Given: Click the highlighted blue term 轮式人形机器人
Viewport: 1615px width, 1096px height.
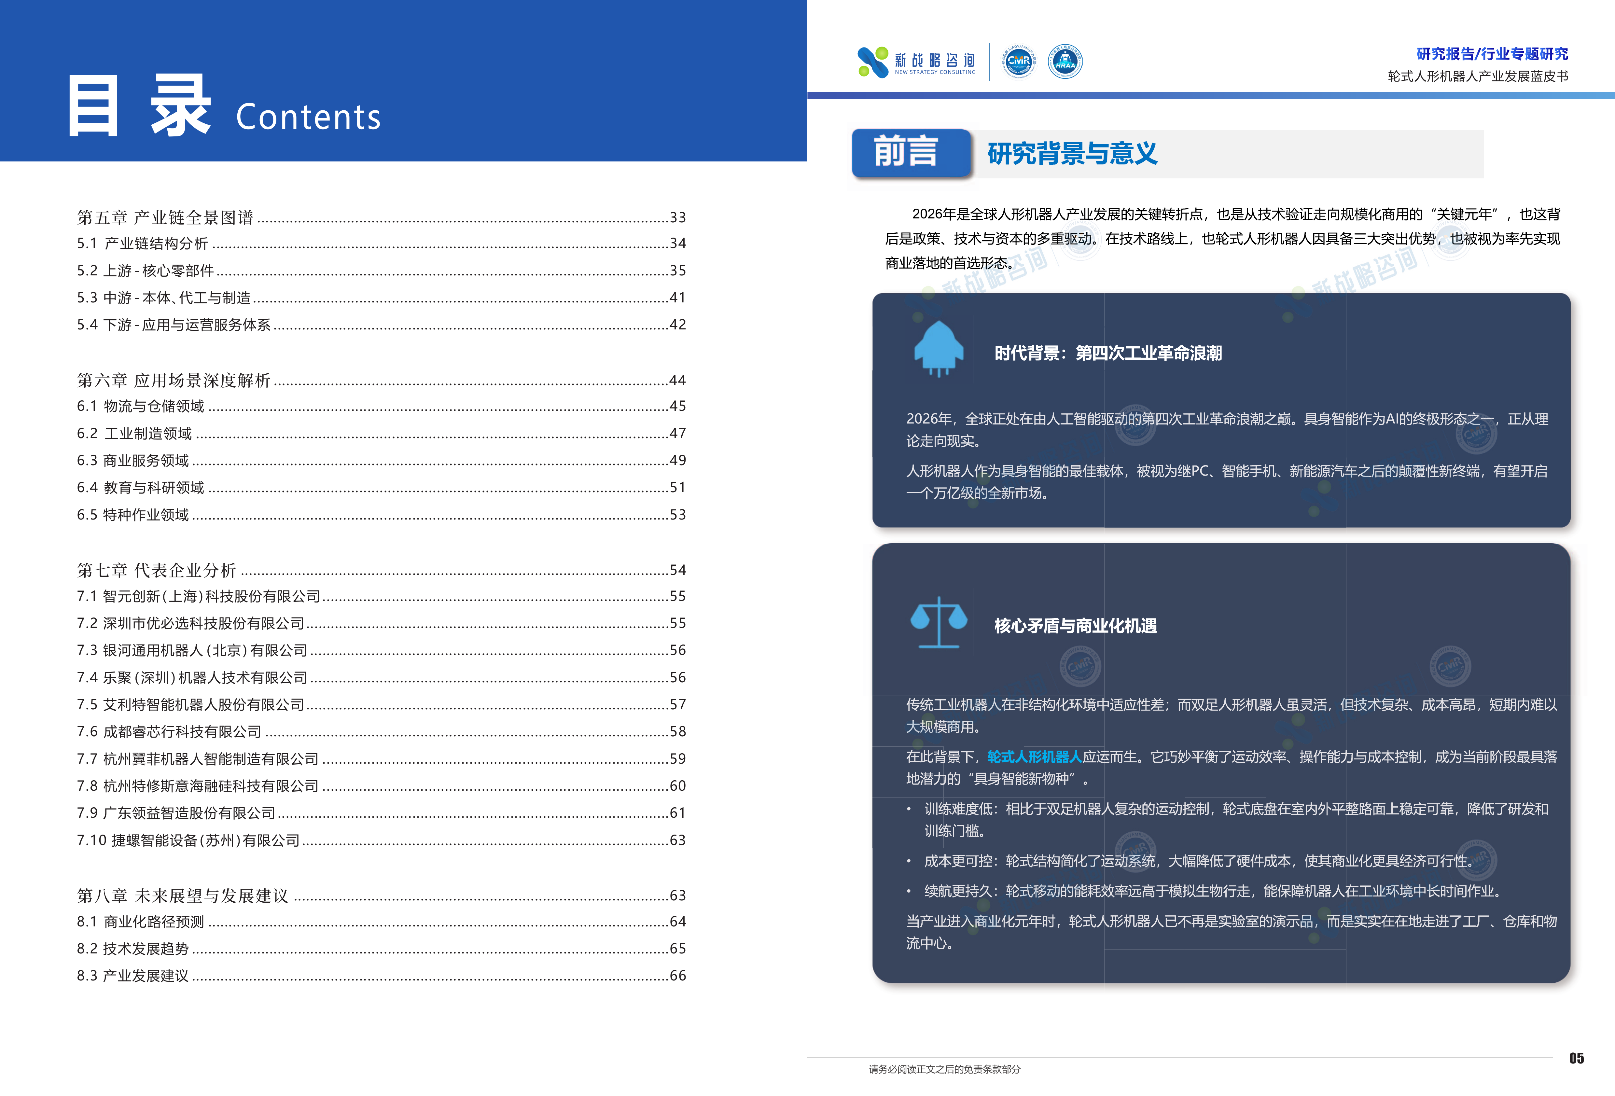Looking at the screenshot, I should pyautogui.click(x=1035, y=757).
